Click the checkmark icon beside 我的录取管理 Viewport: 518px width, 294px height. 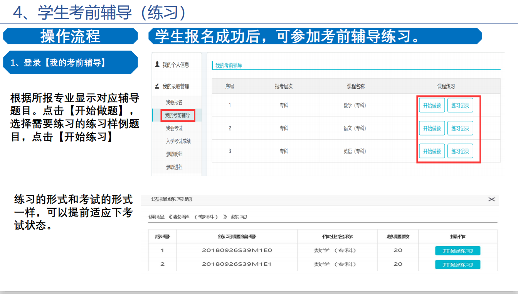pyautogui.click(x=157, y=86)
